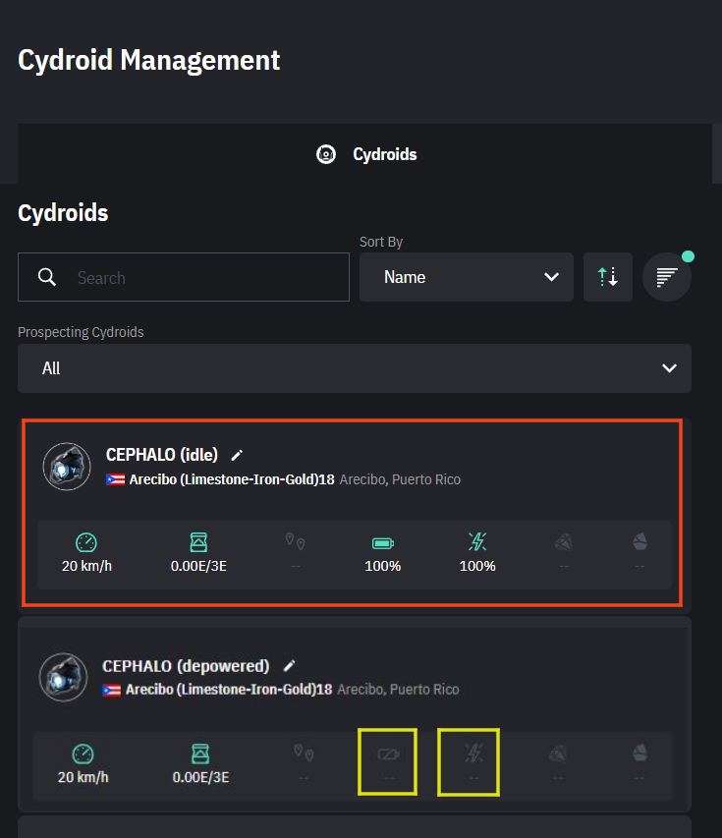Click the dimmed battery icon on the depowered Cydroid
722x838 pixels.
click(x=389, y=754)
